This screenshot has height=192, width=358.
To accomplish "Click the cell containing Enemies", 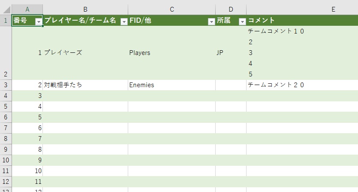I will 171,85.
